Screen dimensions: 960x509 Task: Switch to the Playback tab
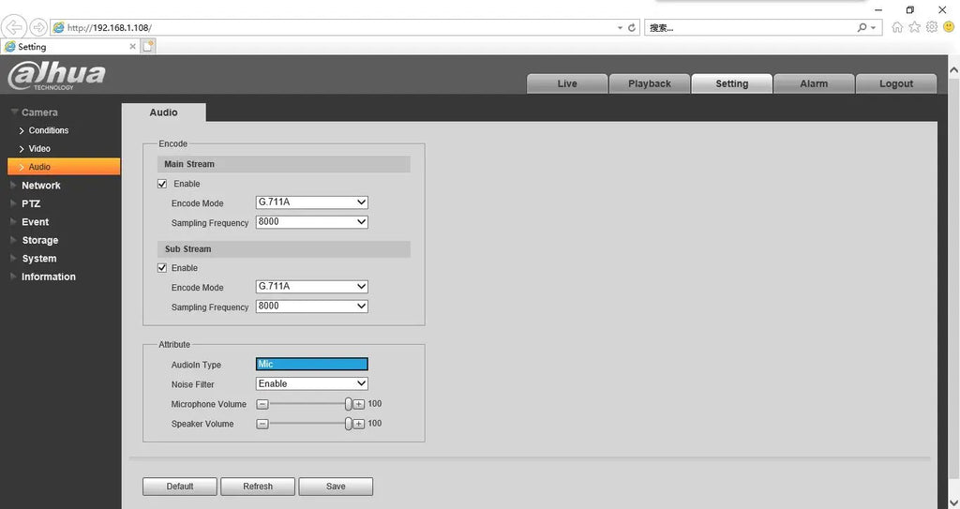pos(649,83)
